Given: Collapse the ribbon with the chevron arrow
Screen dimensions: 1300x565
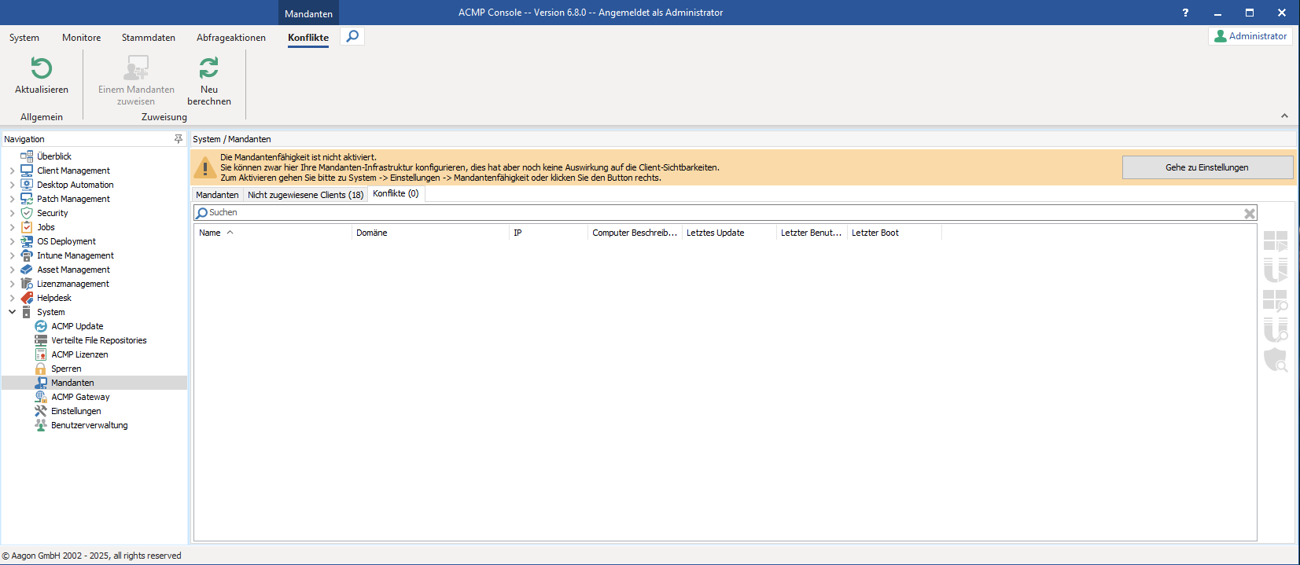Looking at the screenshot, I should (x=1284, y=116).
